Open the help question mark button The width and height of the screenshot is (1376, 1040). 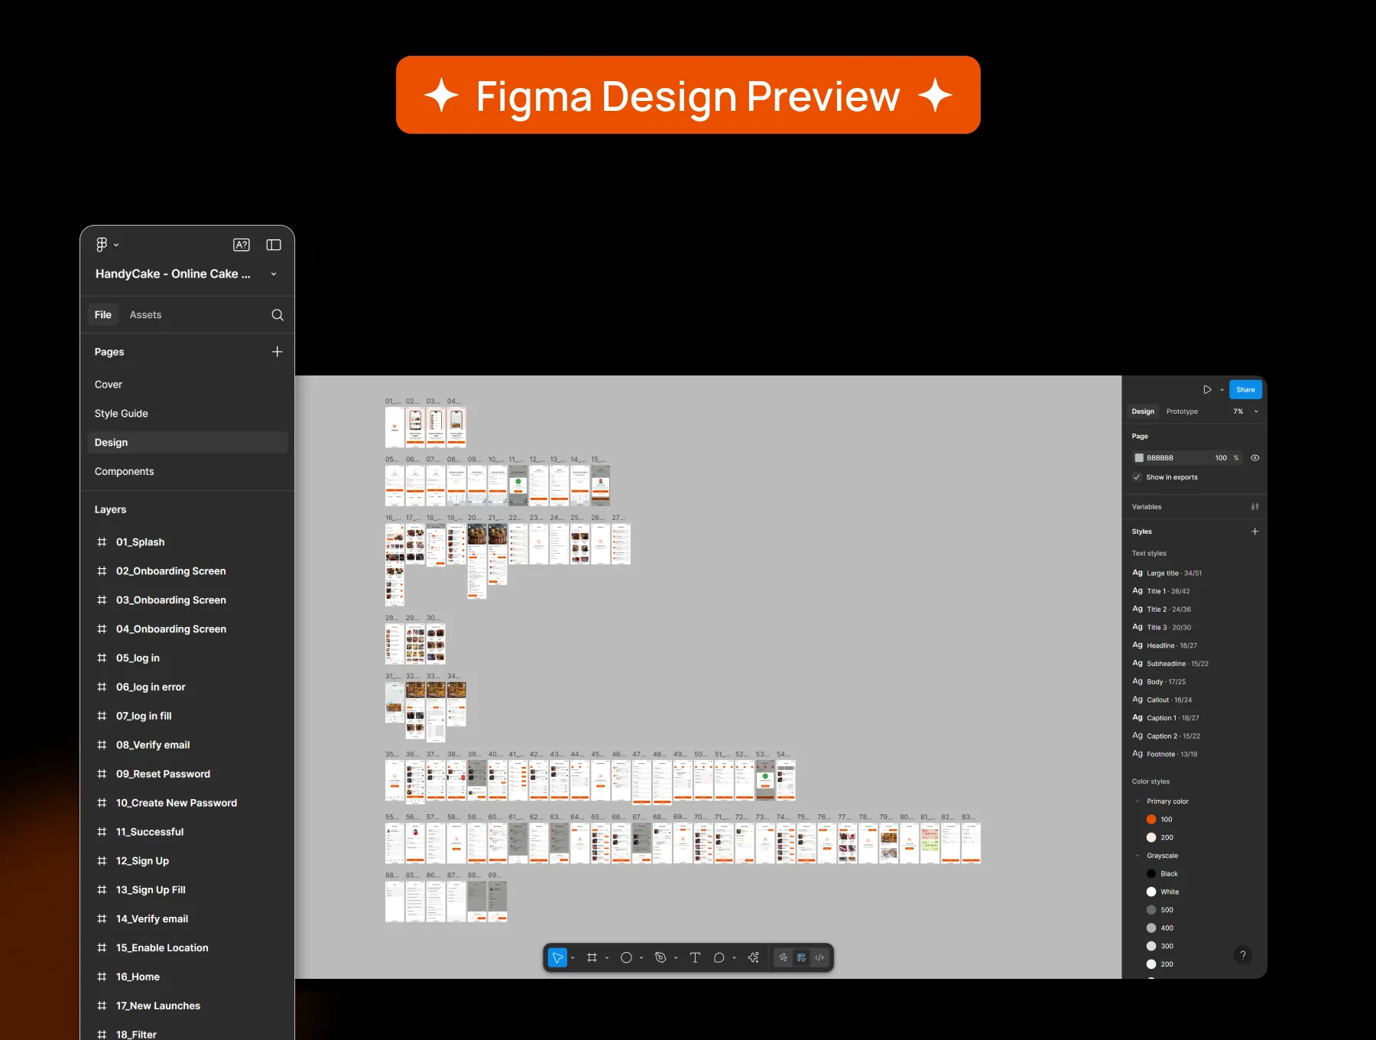[x=1243, y=955]
